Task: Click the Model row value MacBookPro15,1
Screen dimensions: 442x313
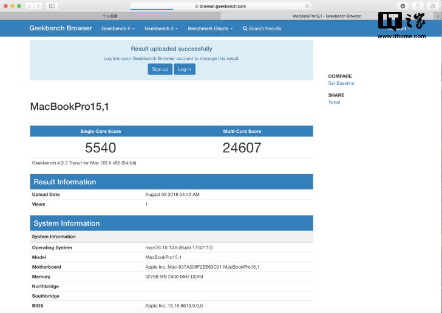Action: 163,257
